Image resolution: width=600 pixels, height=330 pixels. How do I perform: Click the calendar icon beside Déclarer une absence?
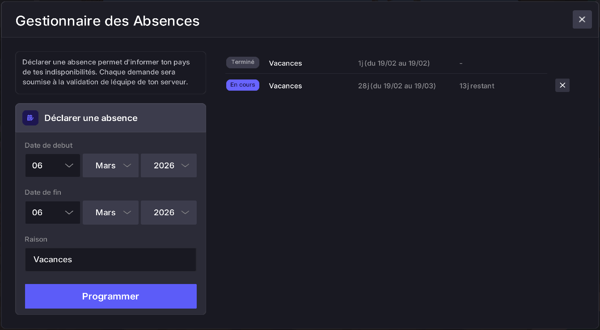[x=30, y=117]
